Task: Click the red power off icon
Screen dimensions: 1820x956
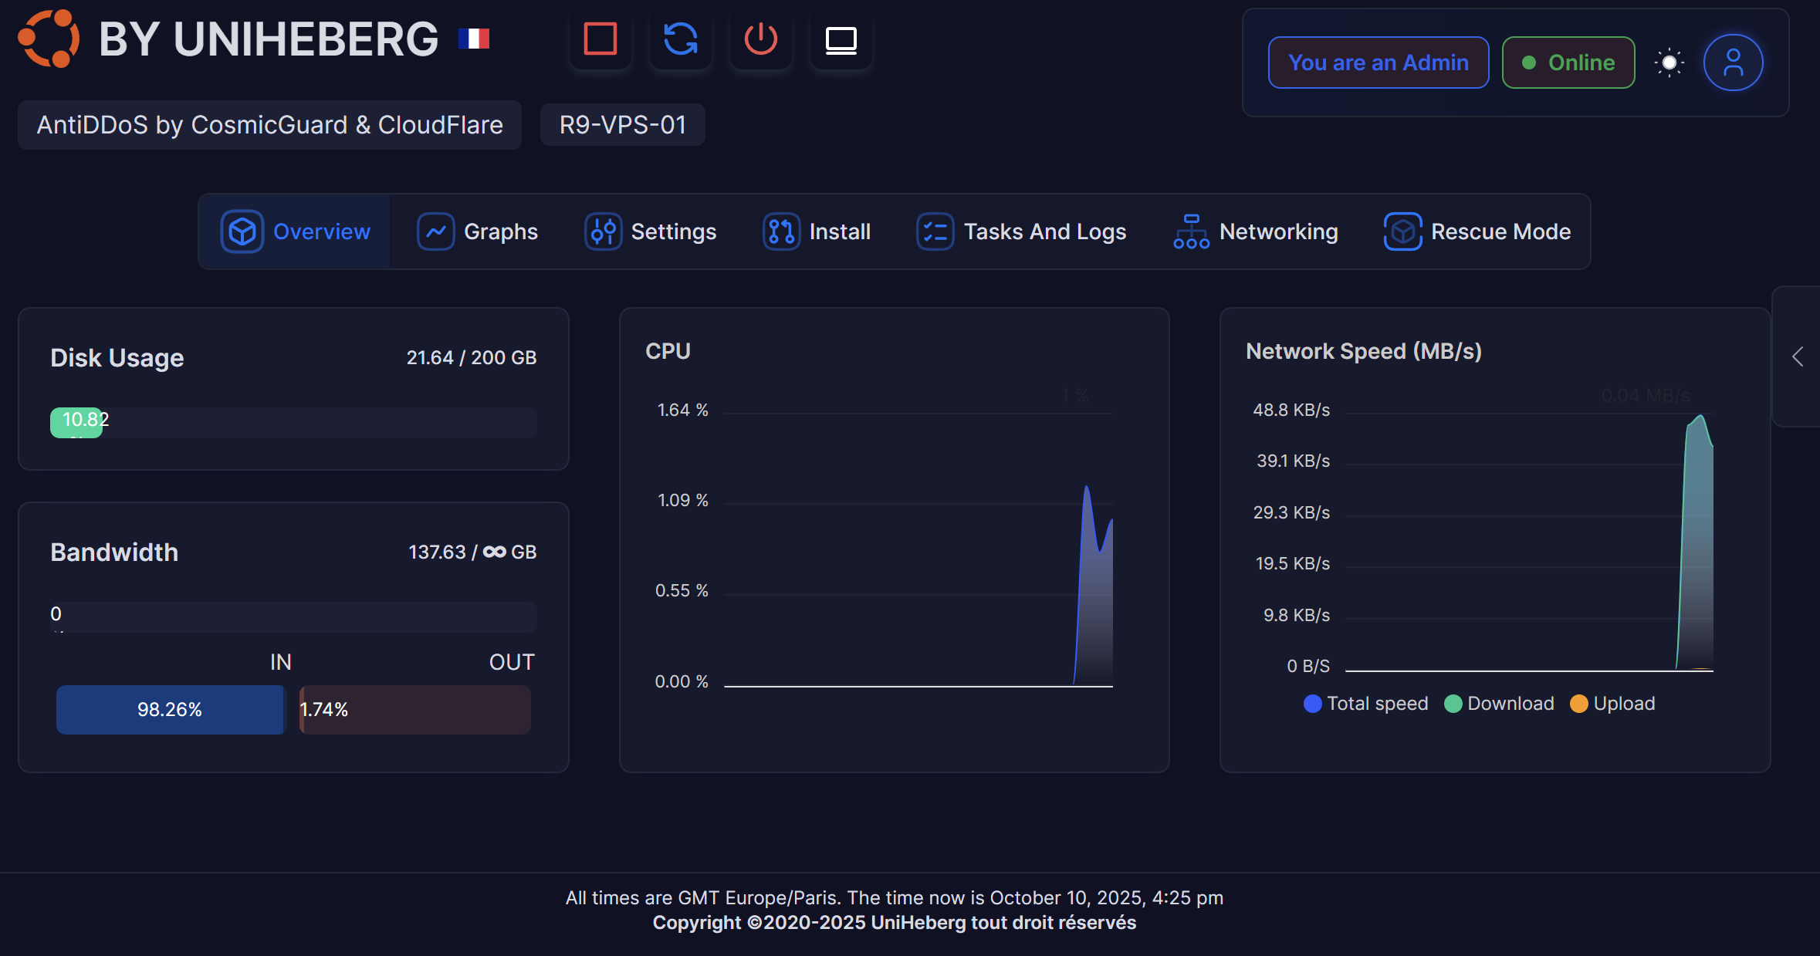Action: coord(760,39)
